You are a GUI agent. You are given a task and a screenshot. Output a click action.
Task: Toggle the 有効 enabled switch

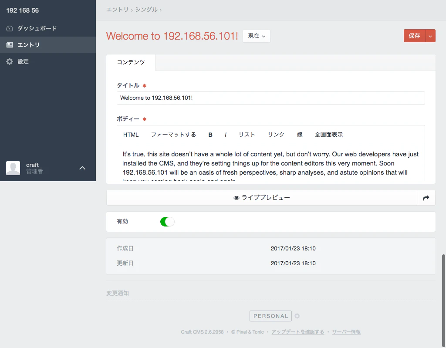click(x=167, y=222)
